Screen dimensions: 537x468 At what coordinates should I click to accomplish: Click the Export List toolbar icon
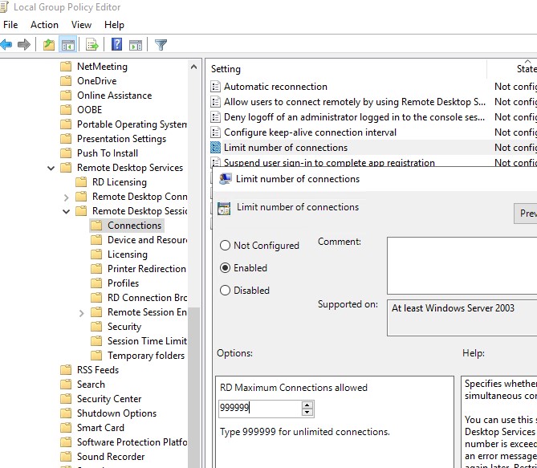point(92,44)
